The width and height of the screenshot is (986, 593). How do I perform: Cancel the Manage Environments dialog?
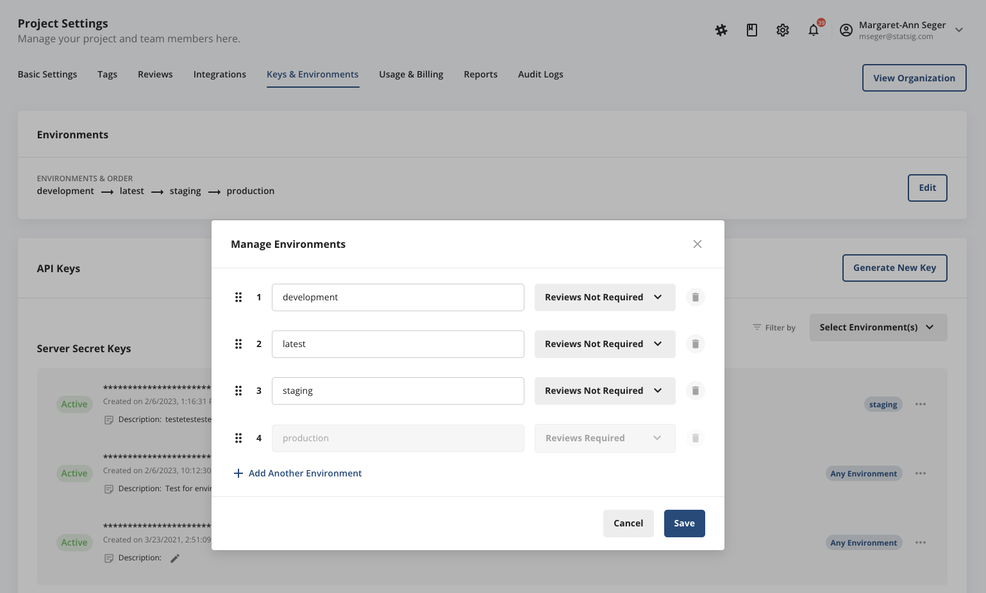click(628, 523)
